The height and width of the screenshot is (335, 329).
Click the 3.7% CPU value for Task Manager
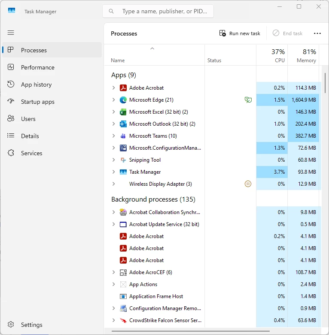[279, 172]
